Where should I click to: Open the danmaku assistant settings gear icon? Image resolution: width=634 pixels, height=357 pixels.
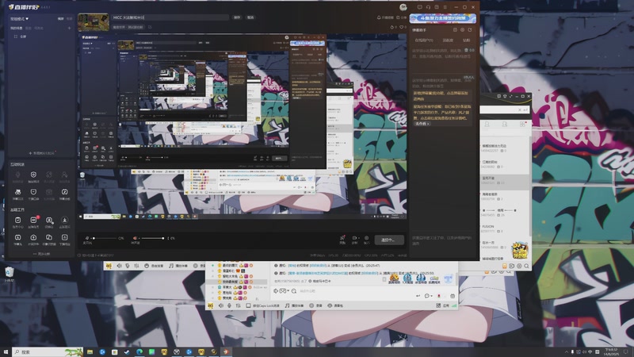point(463,29)
